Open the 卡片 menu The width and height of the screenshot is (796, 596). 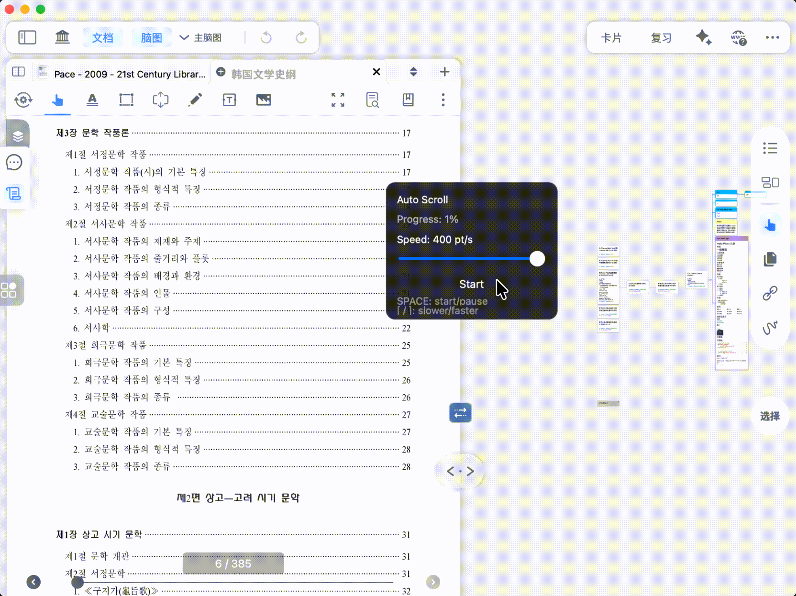611,38
